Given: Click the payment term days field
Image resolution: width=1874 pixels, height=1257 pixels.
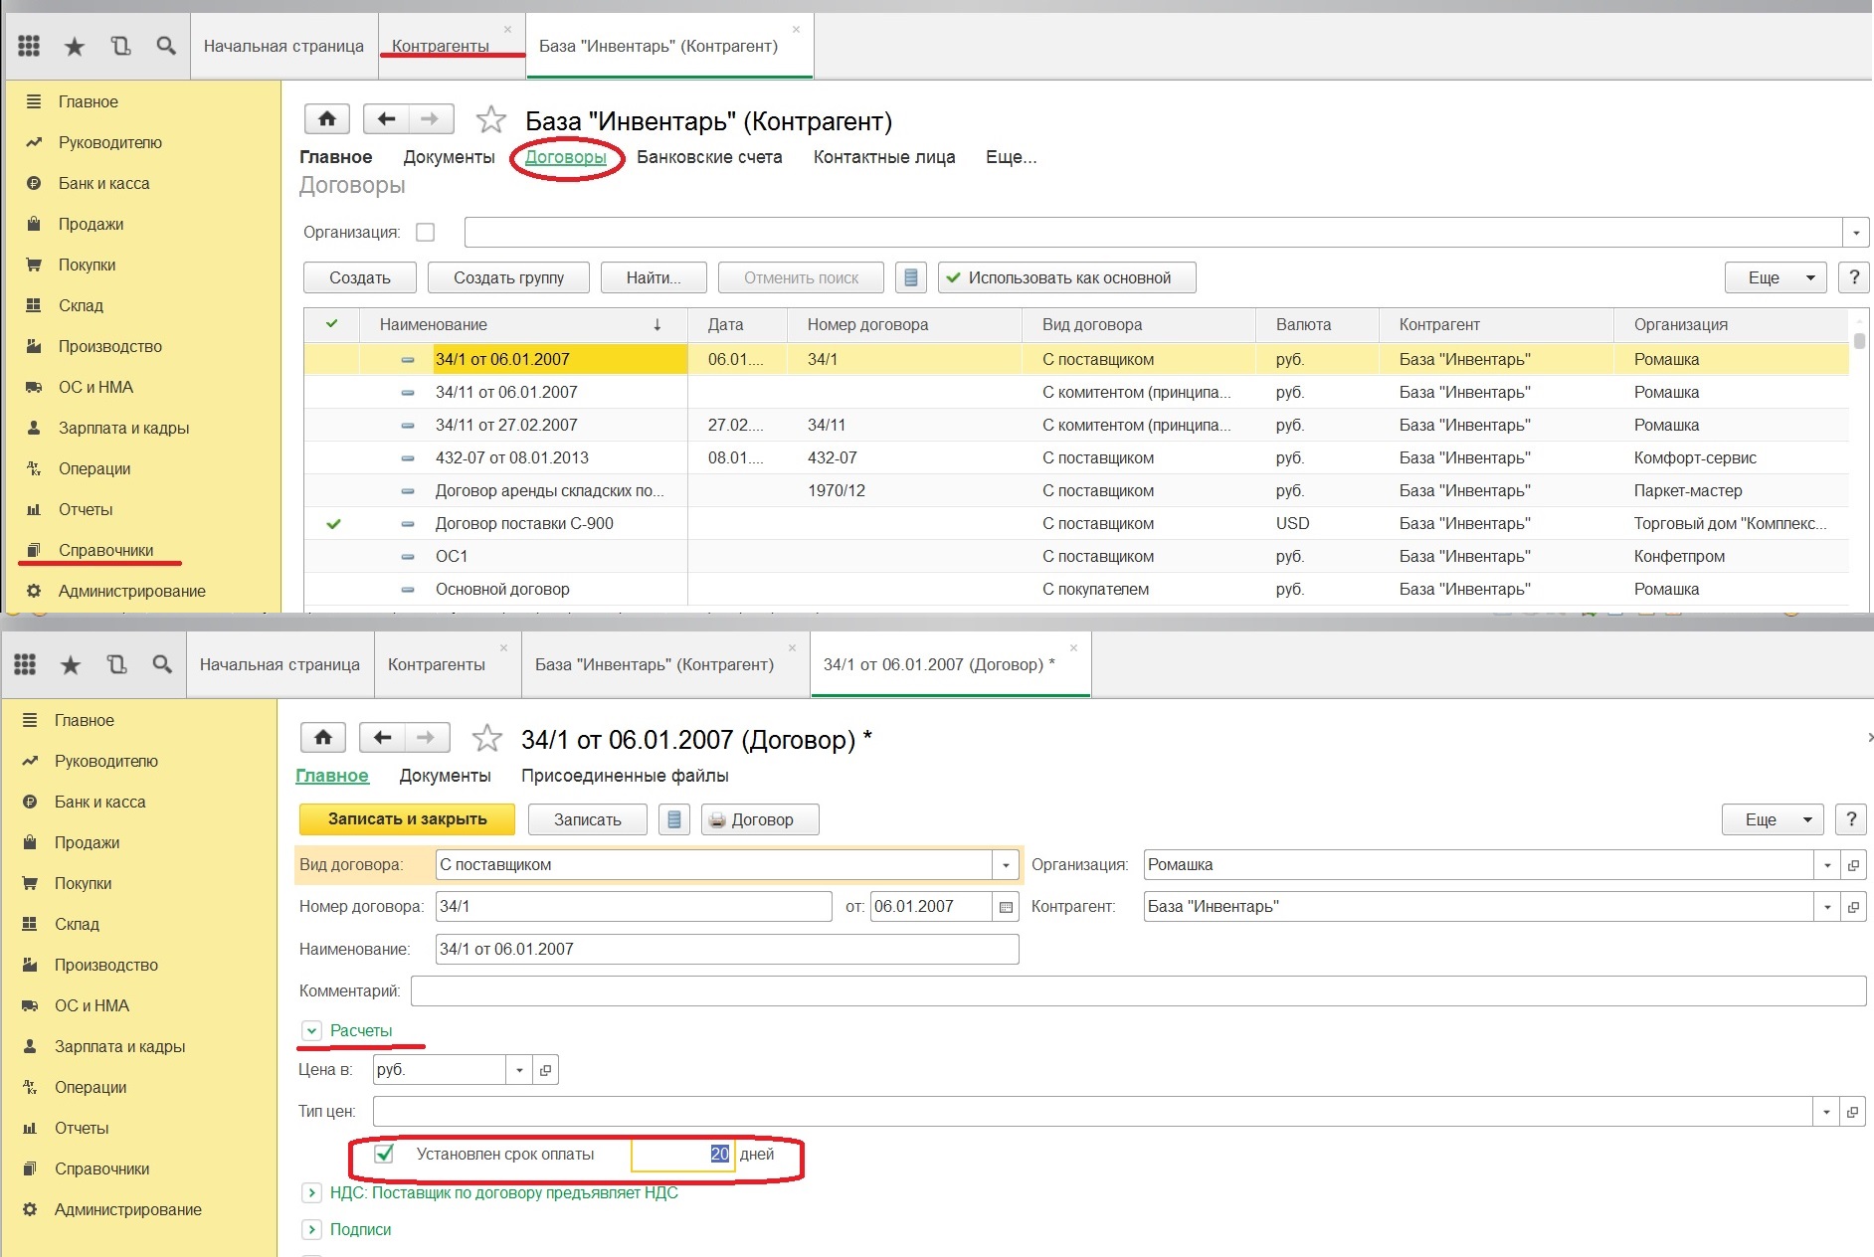Looking at the screenshot, I should pos(682,1154).
